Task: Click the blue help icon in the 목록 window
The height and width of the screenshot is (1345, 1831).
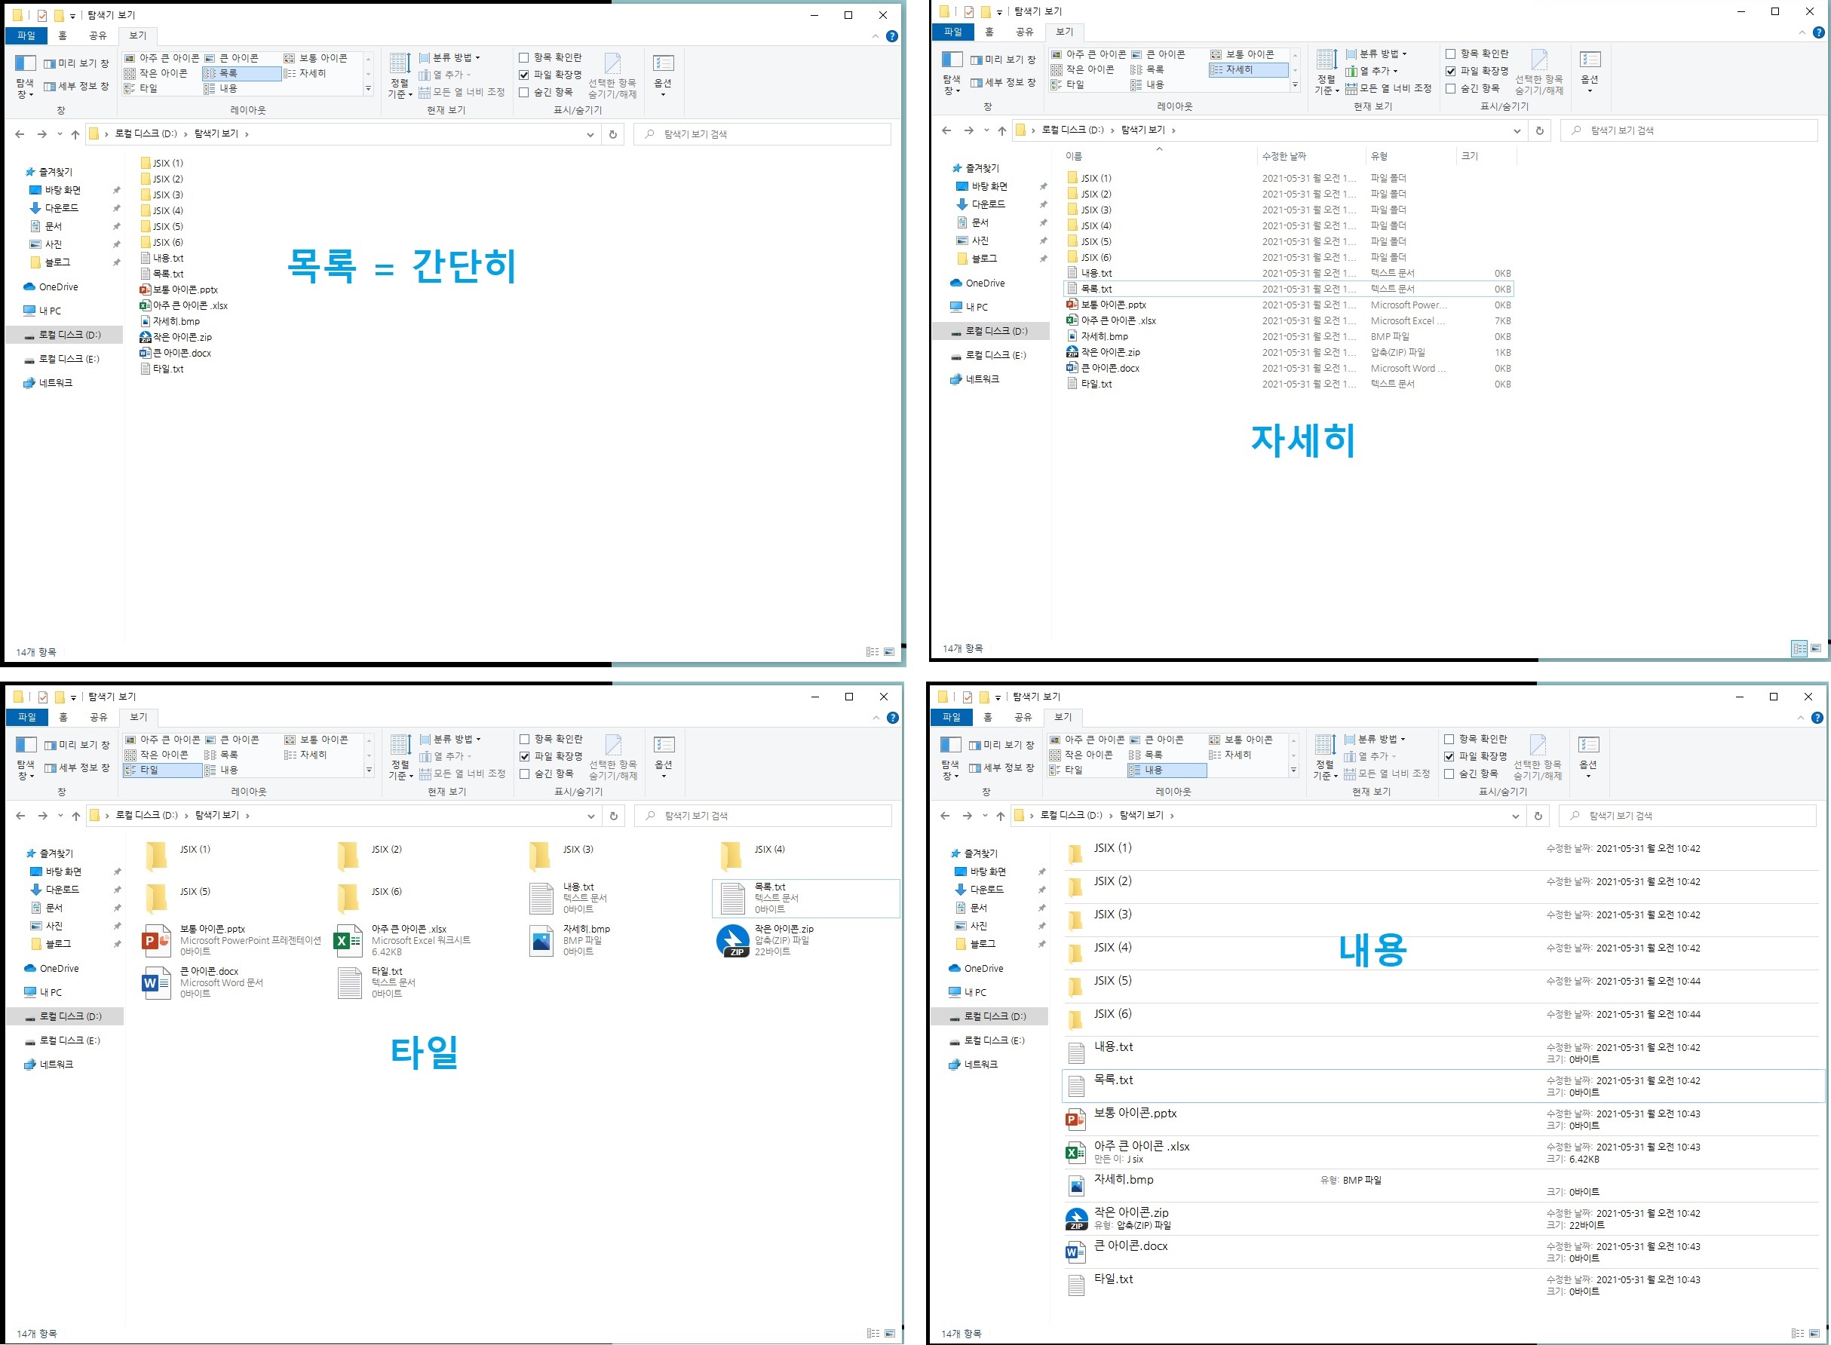Action: click(891, 36)
